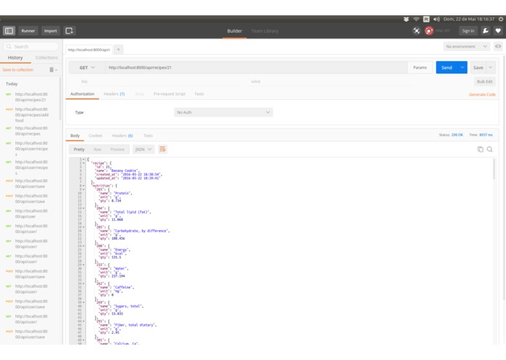The image size is (506, 360).
Task: Click the Generate Code link
Action: pos(482,94)
